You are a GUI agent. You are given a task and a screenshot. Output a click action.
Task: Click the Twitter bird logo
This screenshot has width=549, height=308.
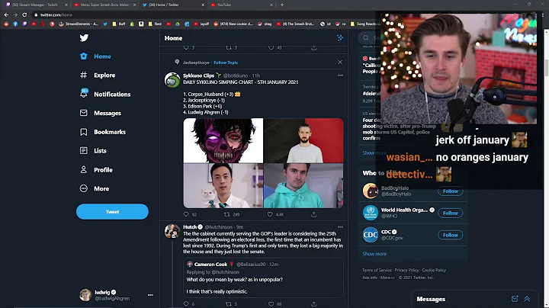(84, 38)
